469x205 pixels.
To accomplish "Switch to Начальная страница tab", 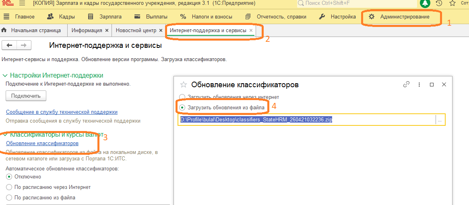I will coord(36,31).
